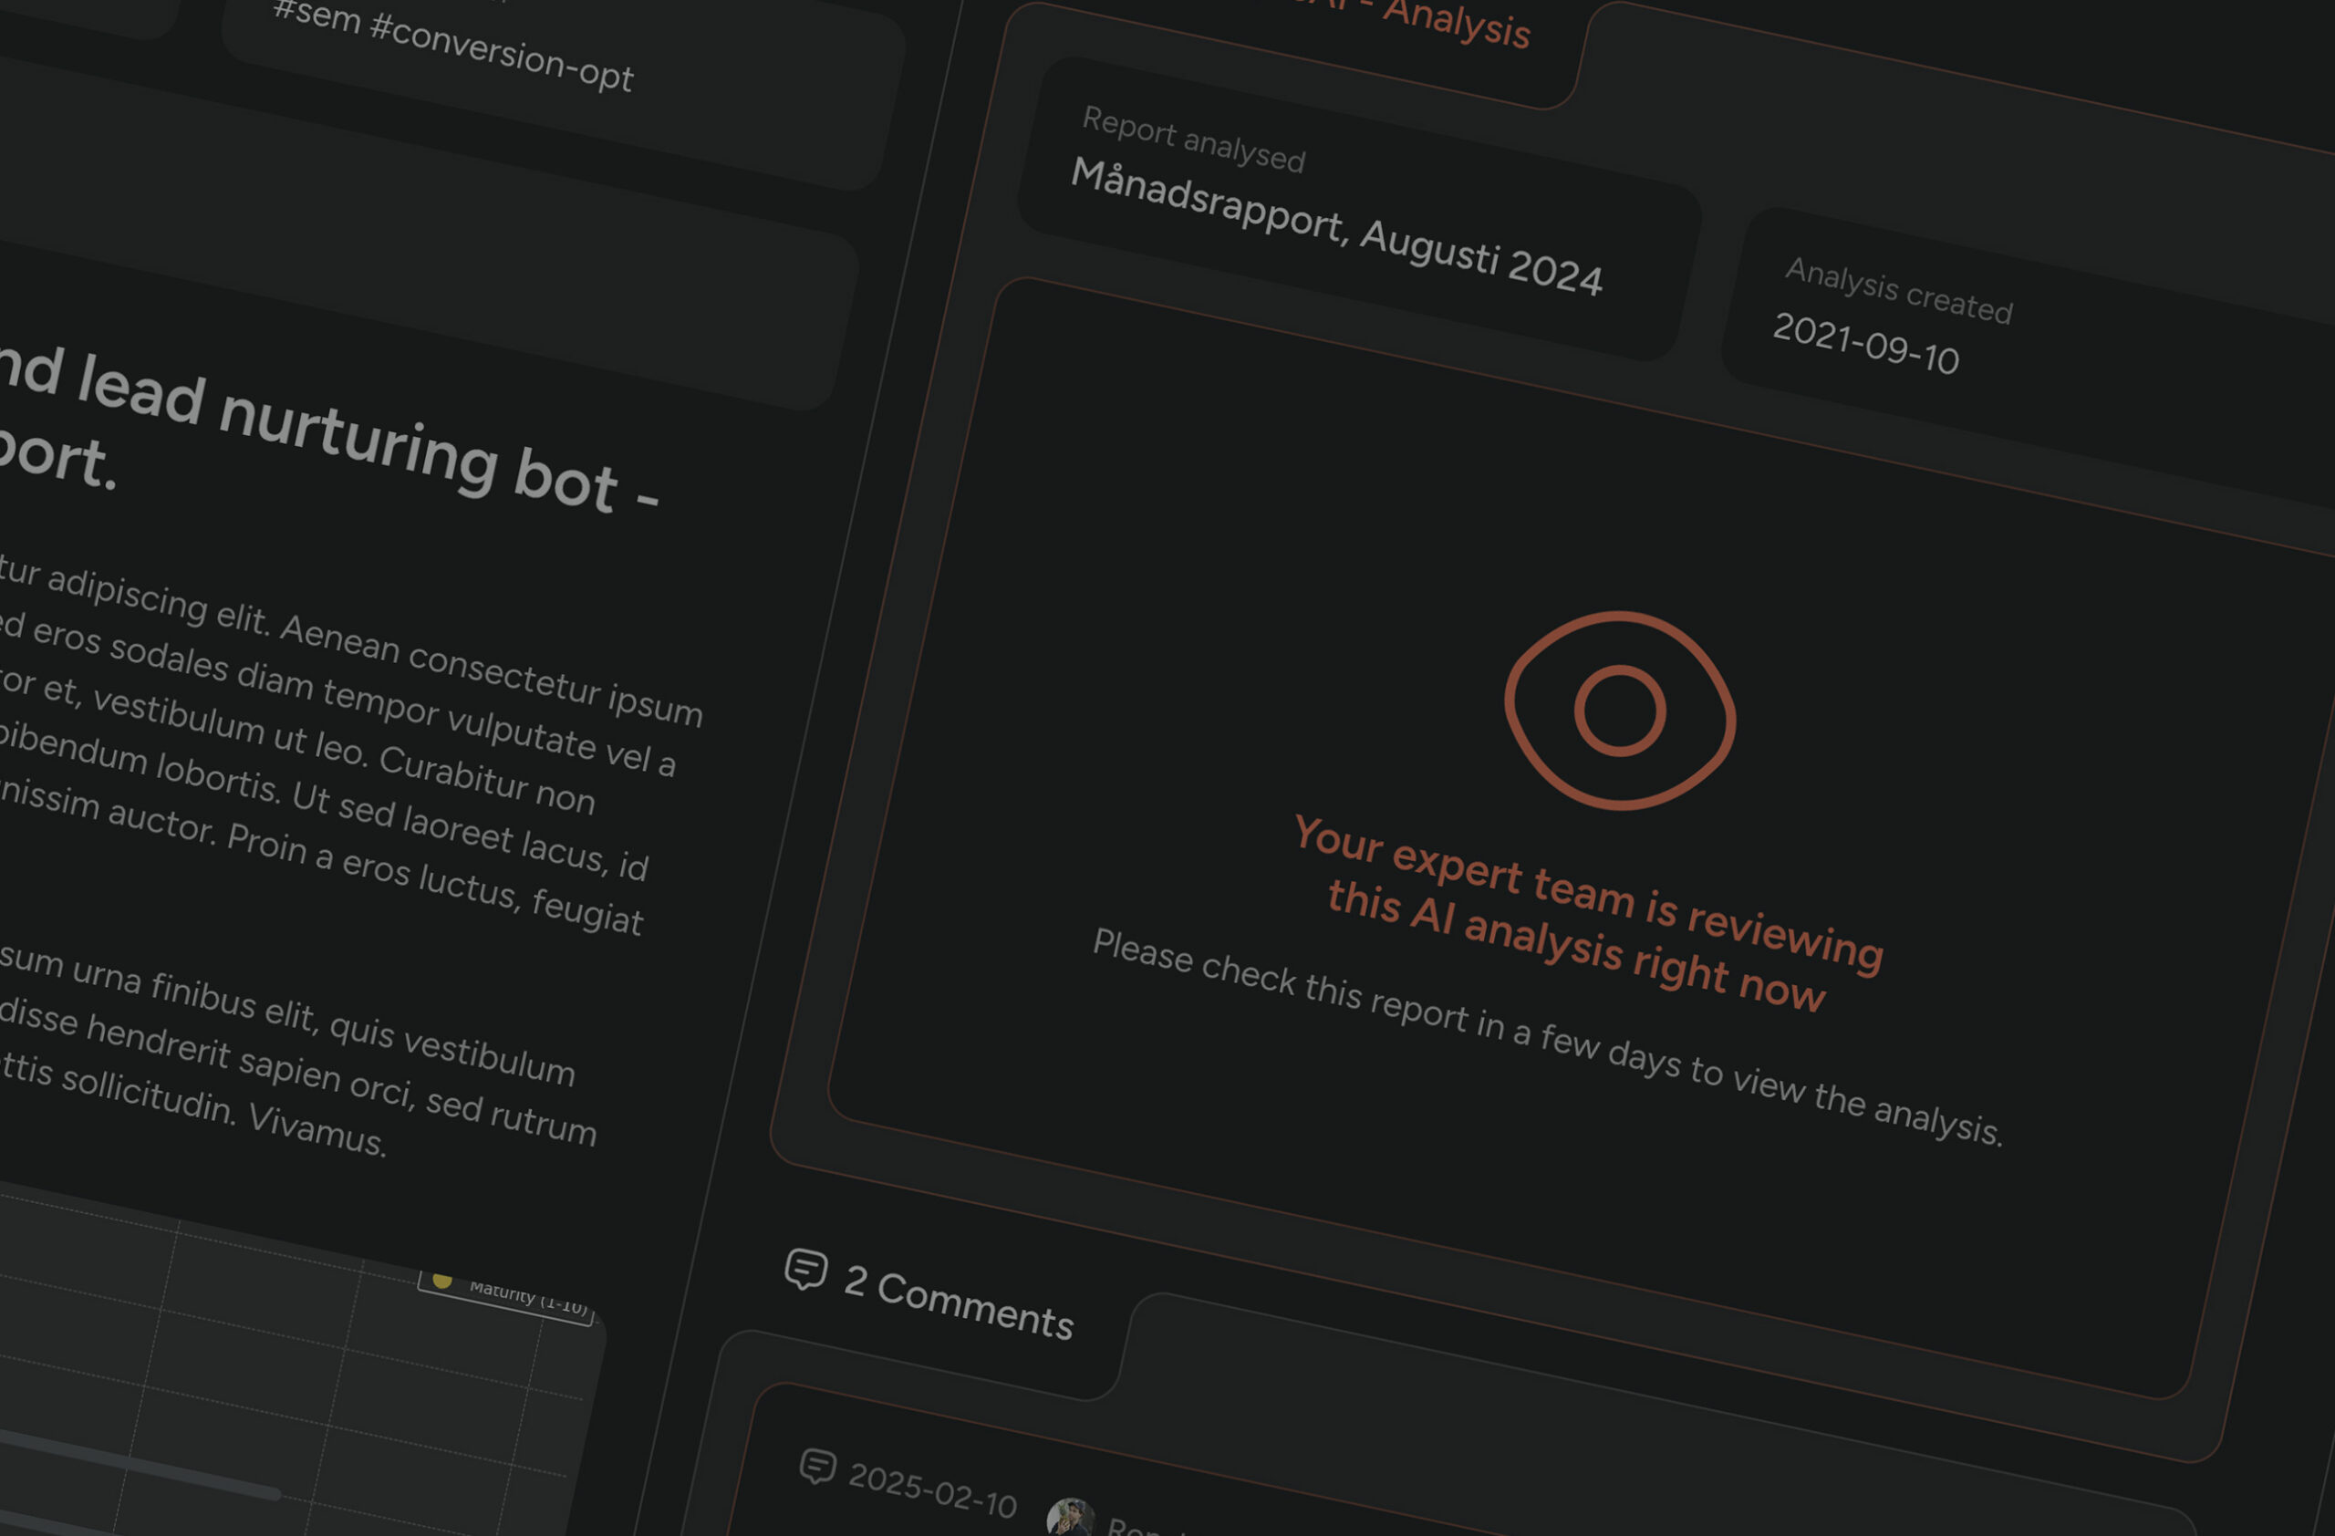
Task: Click the orange eye review icon
Action: click(x=1620, y=711)
